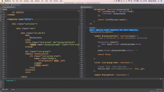Click 'Restaurants.insert' on line 37

tap(107, 42)
